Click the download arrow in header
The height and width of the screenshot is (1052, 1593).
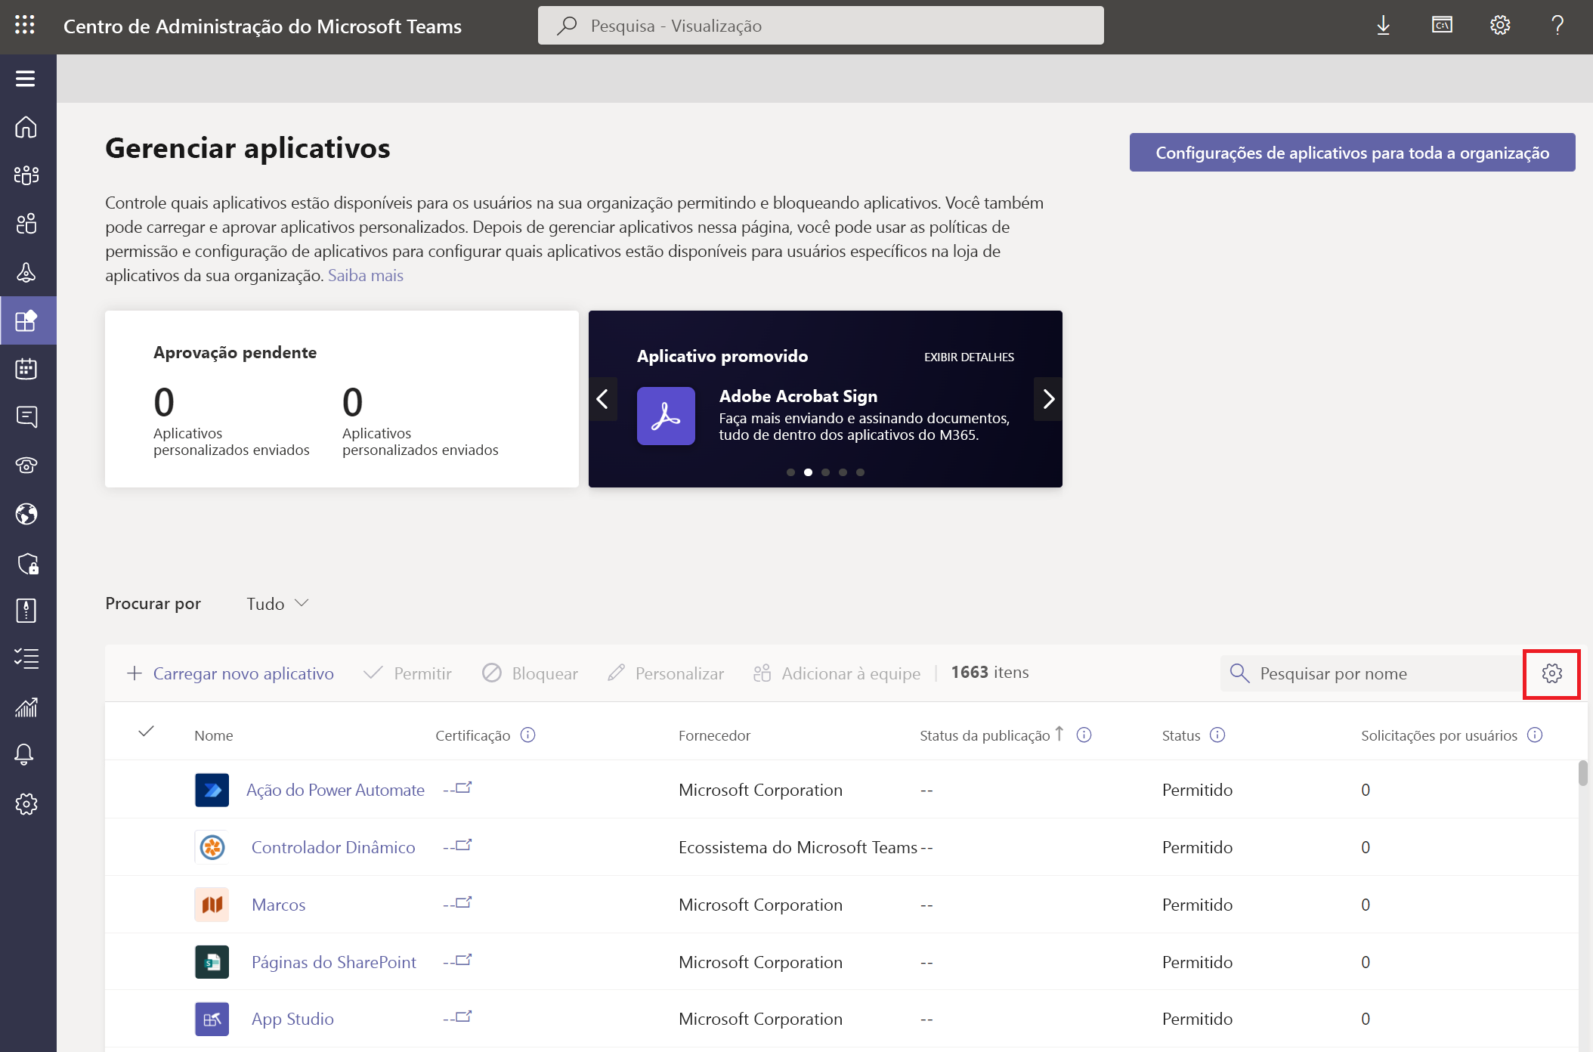point(1383,26)
